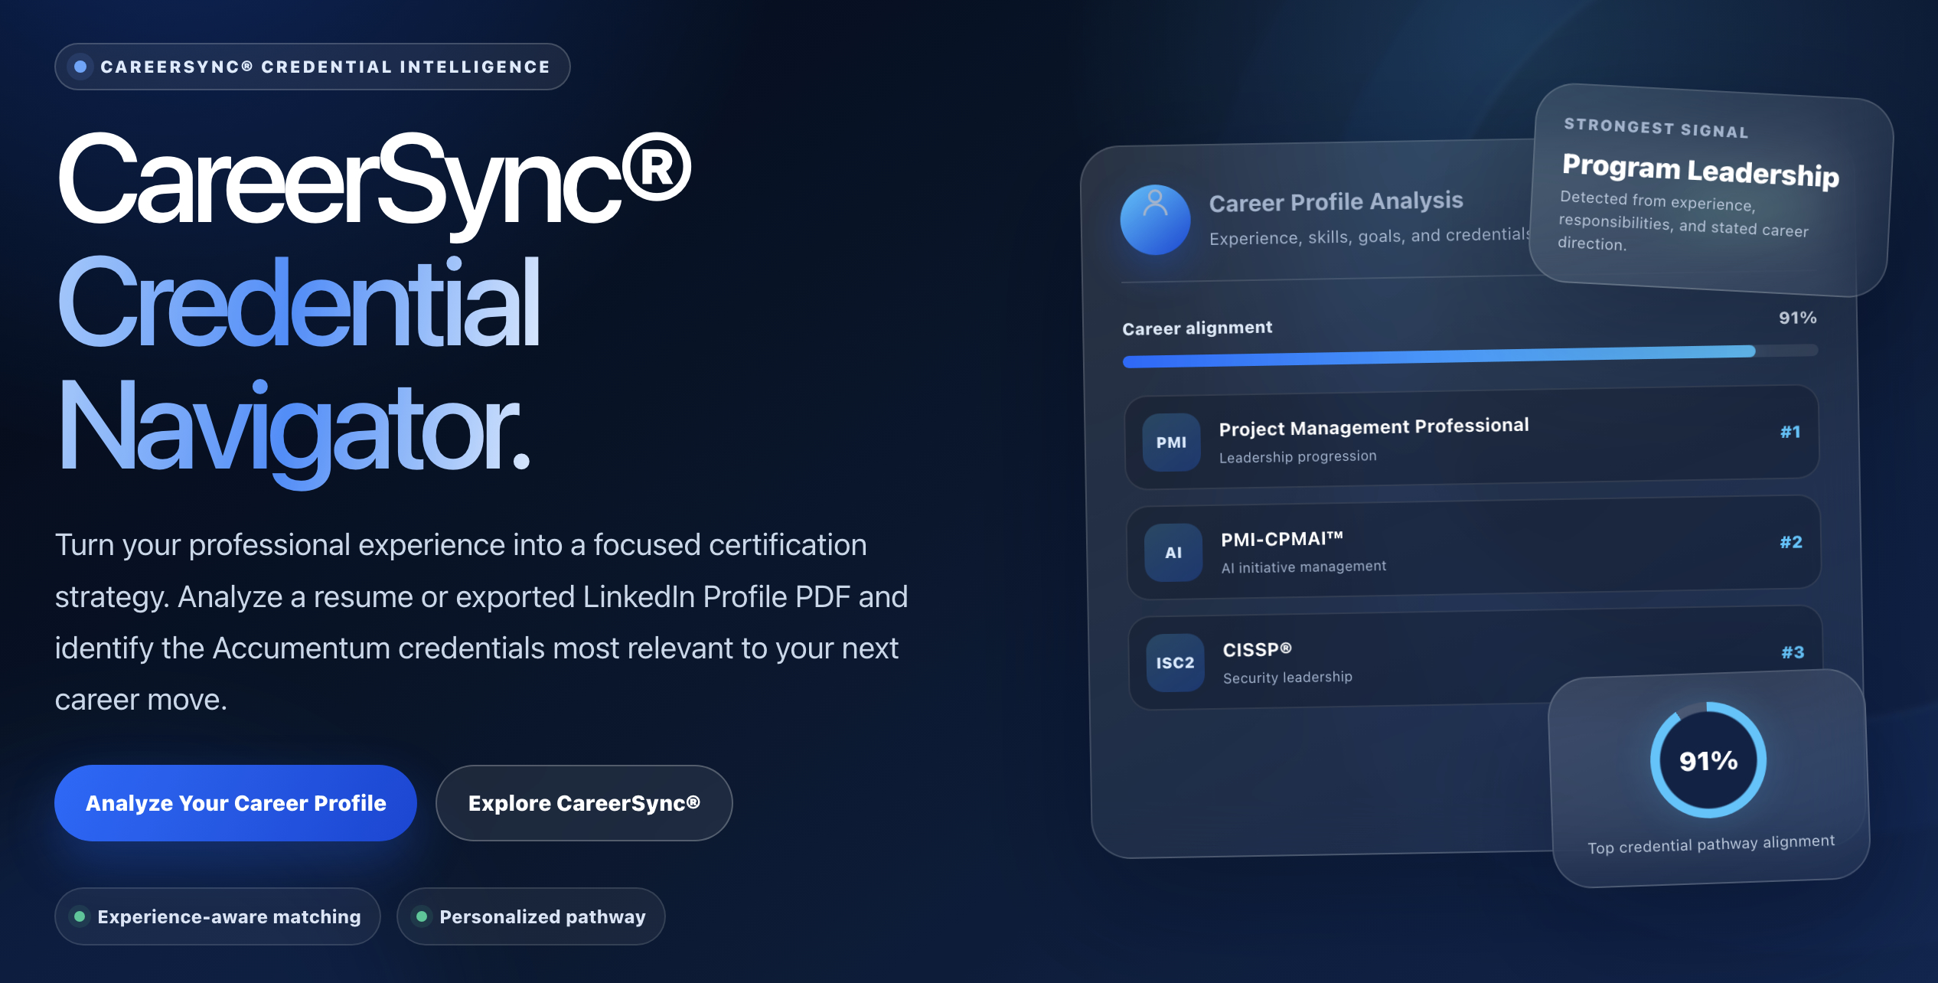Screen dimensions: 1938x983
Task: Click Top credential pathway alignment caption
Action: [x=1711, y=844]
